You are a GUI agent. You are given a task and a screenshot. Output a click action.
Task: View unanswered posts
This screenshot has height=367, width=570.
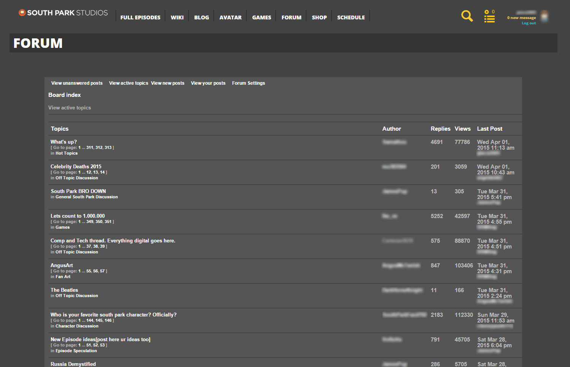pyautogui.click(x=77, y=83)
